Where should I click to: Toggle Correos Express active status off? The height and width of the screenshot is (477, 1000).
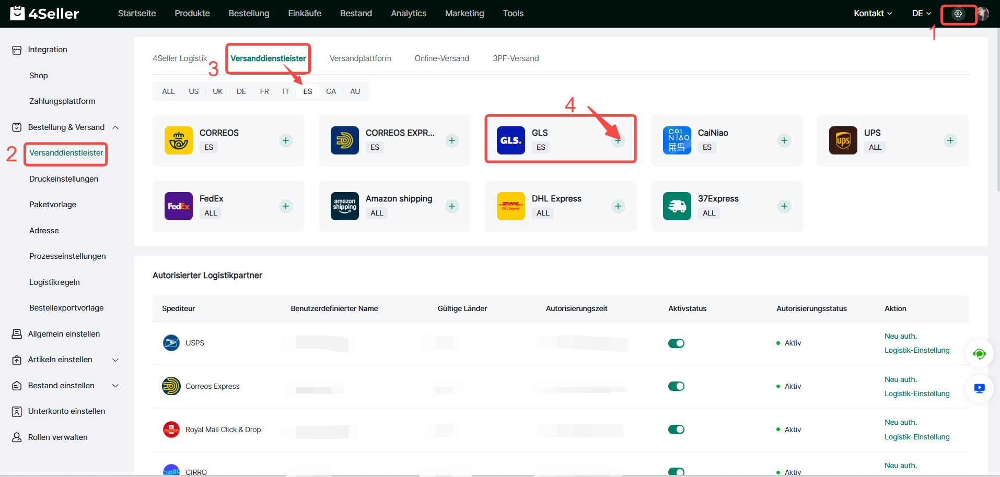pyautogui.click(x=676, y=386)
